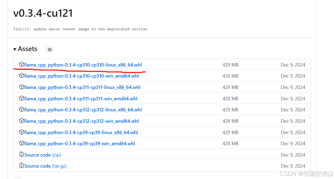Click the package icon beside cp39-win_amd64 wheel
The height and width of the screenshot is (179, 334).
[x=22, y=143]
